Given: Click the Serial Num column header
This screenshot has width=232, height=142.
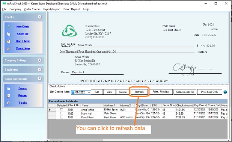Looking at the screenshot, I should click(169, 106).
